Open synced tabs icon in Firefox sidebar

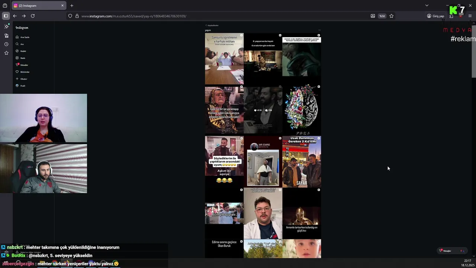pyautogui.click(x=6, y=35)
